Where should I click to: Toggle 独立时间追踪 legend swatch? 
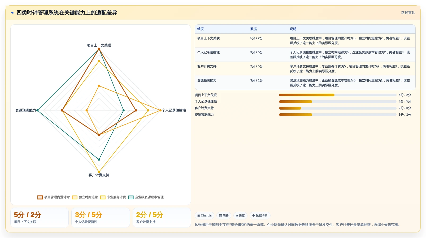[75, 197]
